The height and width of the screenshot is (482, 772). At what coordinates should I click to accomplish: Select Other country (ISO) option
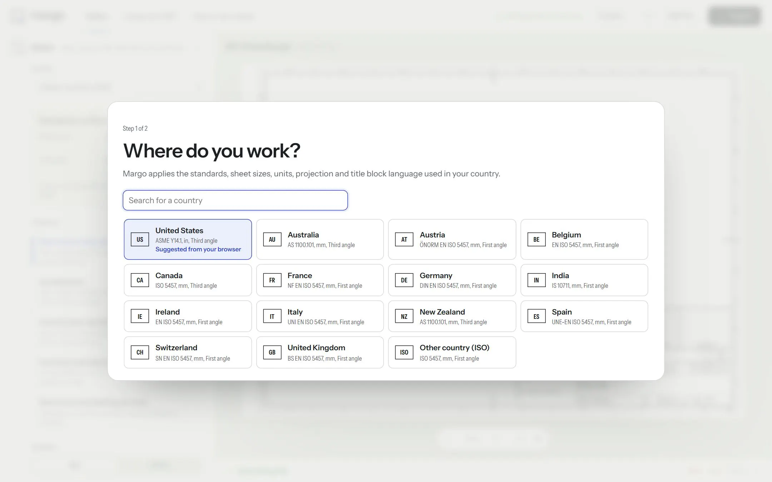(452, 352)
